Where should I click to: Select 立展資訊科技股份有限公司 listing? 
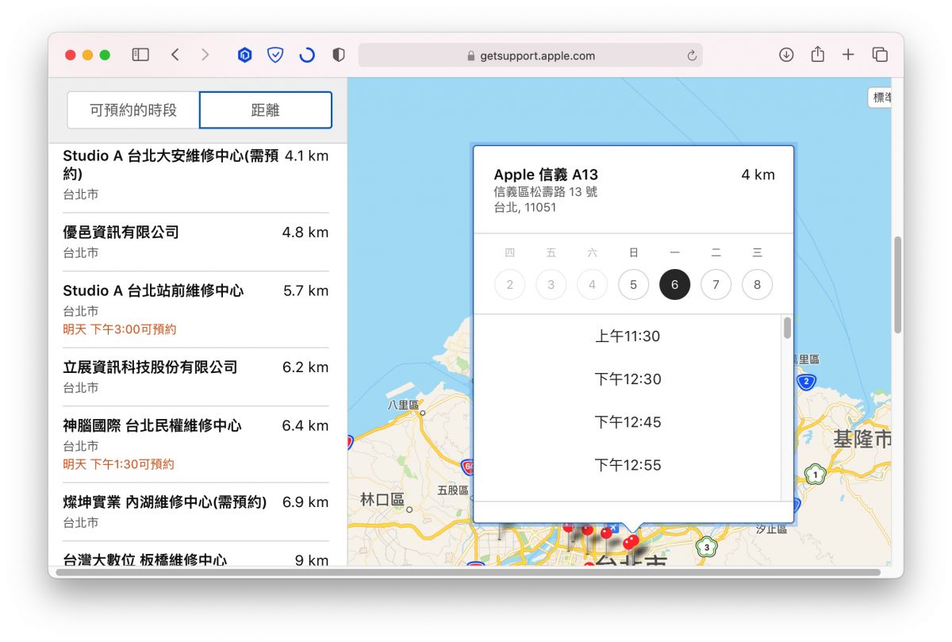196,377
